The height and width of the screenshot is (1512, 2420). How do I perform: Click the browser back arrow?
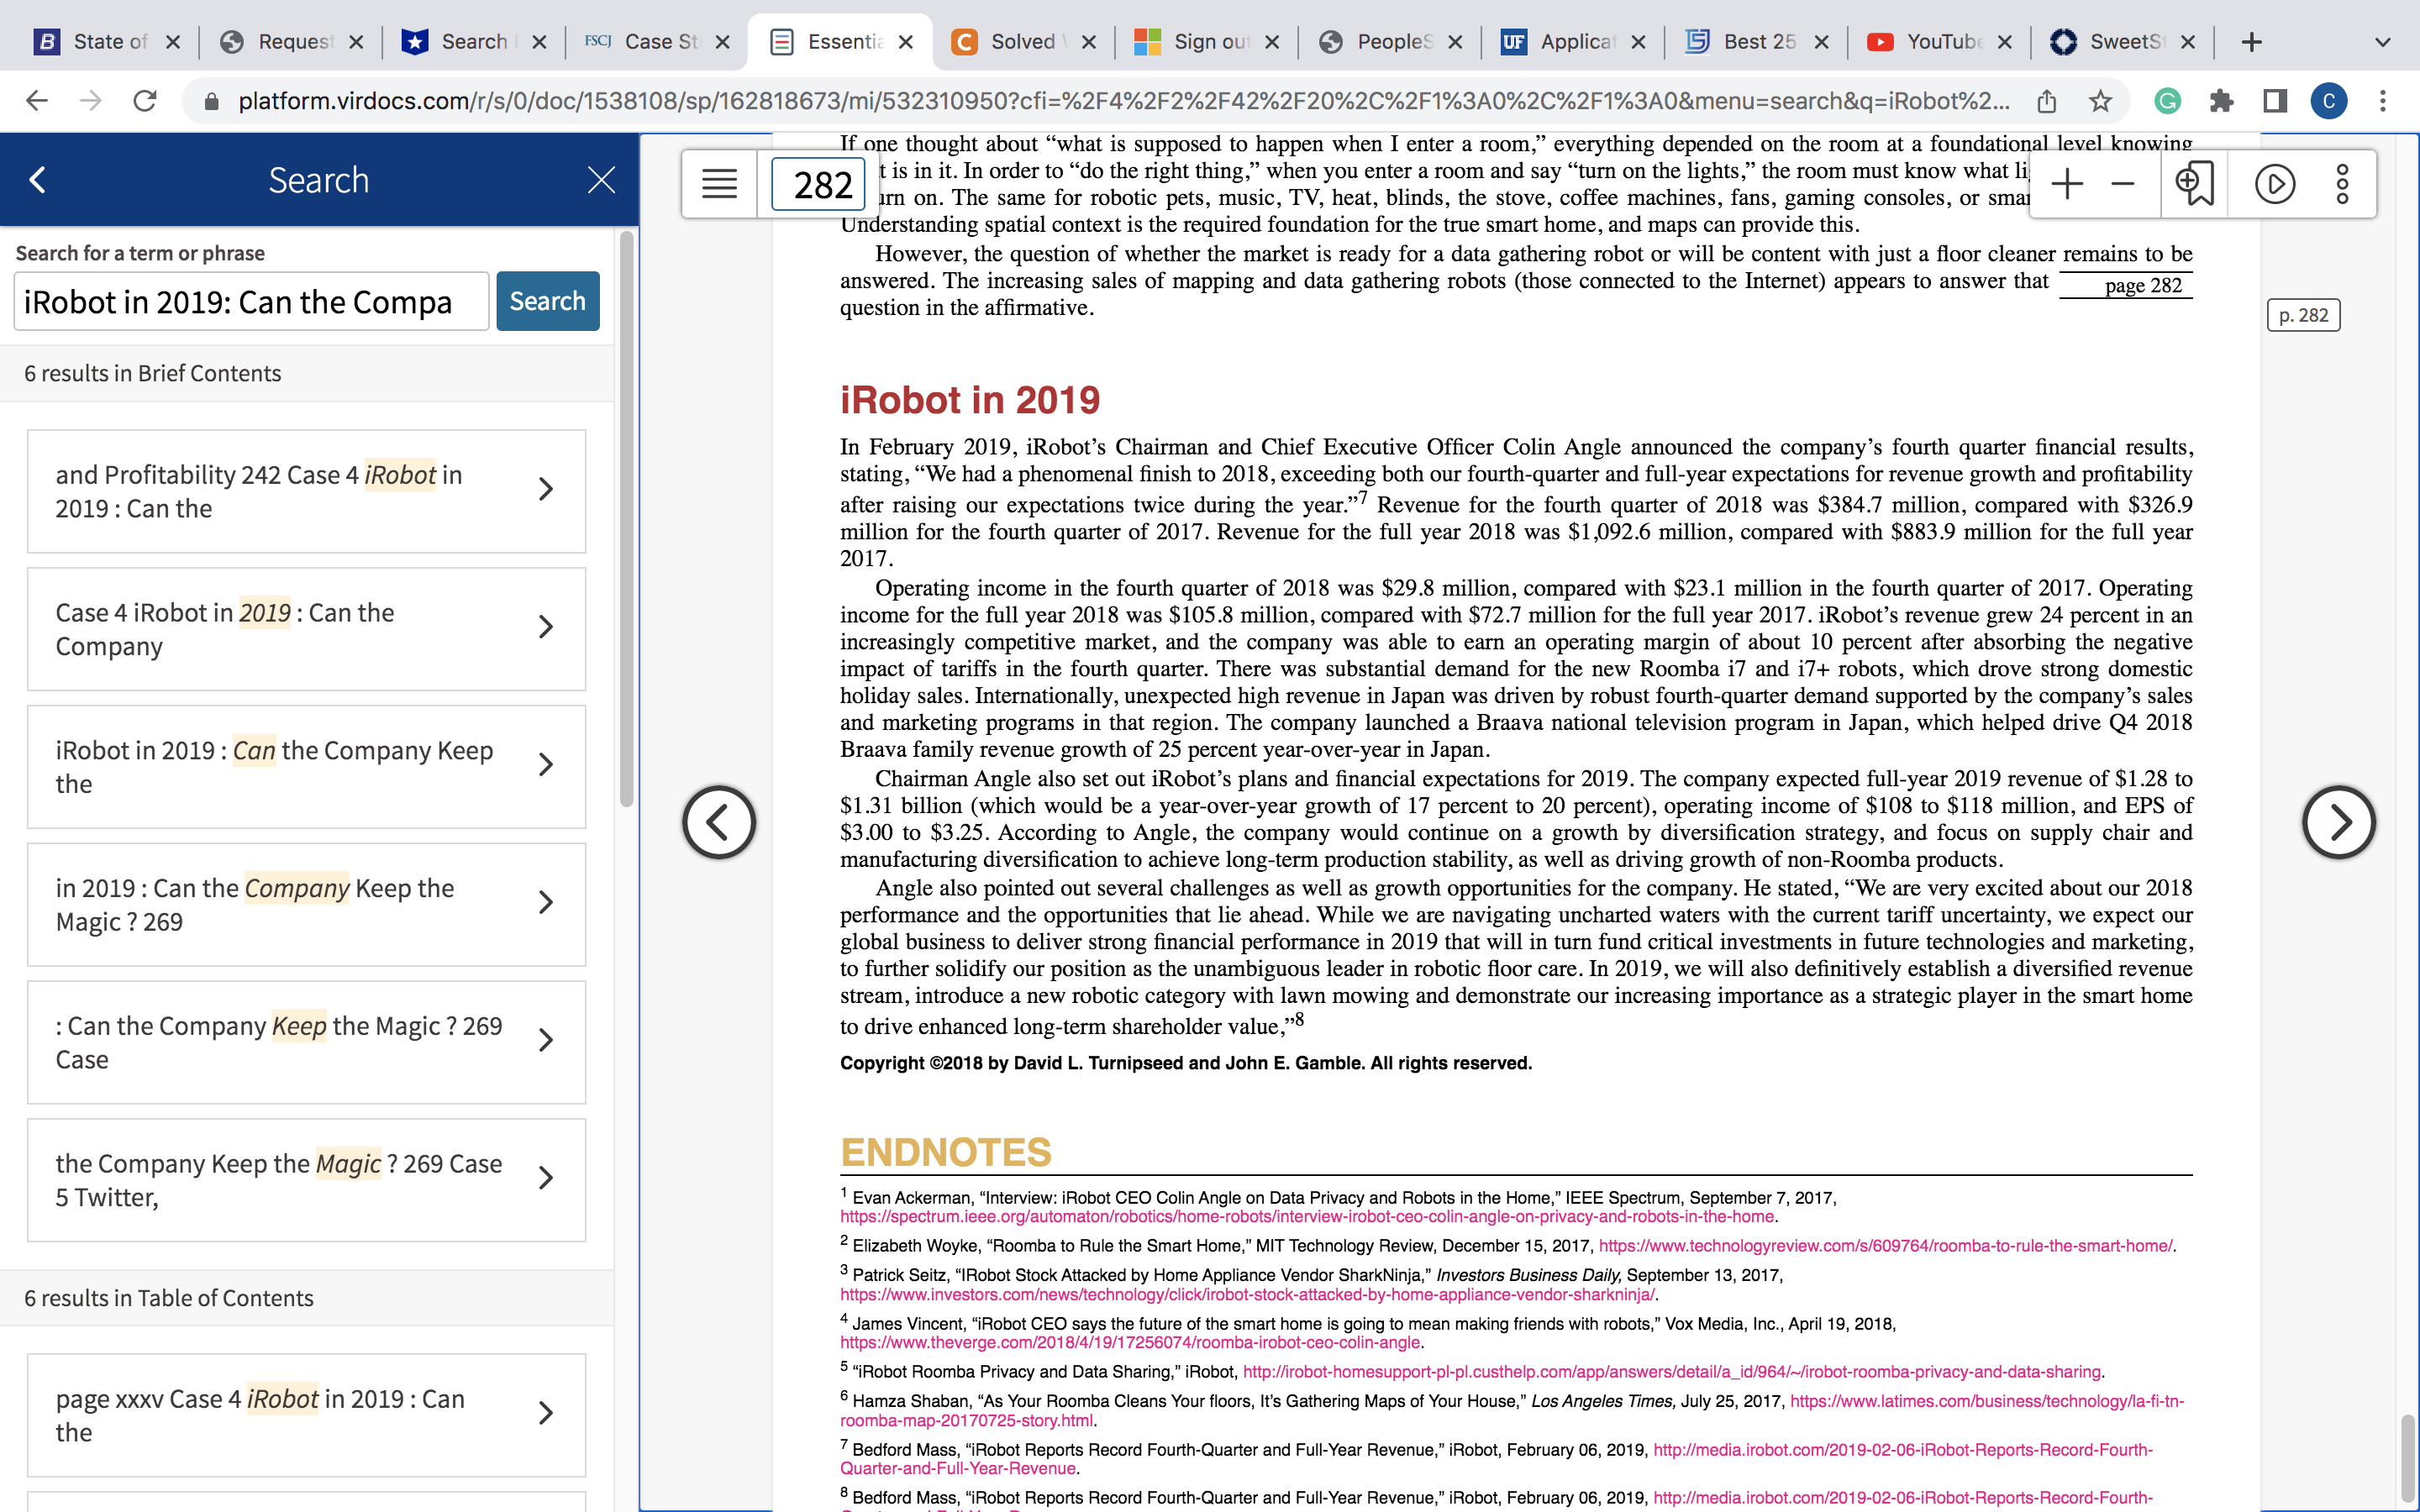point(37,101)
